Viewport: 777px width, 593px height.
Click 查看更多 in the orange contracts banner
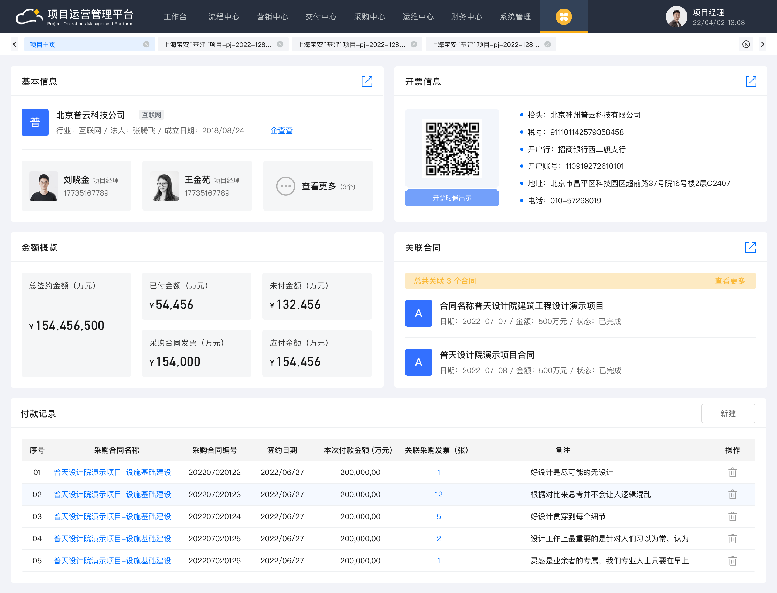pyautogui.click(x=730, y=281)
